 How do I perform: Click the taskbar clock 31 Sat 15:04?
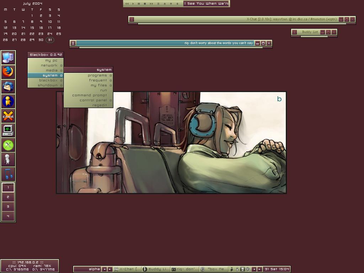[277, 269]
